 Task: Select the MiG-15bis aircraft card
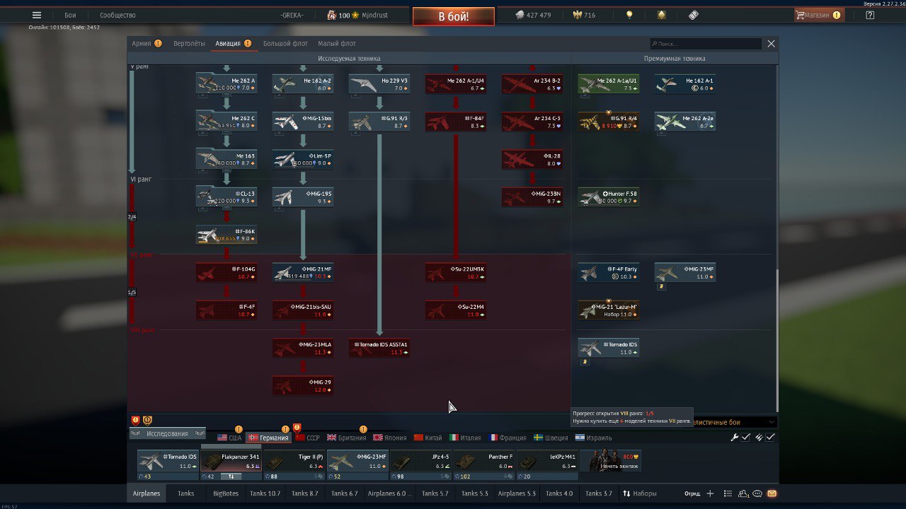tap(303, 122)
